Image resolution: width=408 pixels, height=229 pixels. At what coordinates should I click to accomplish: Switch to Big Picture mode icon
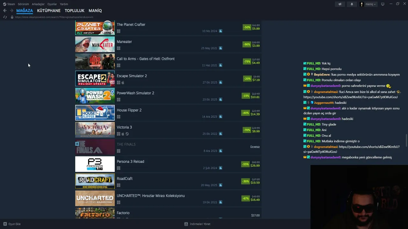coord(382,4)
